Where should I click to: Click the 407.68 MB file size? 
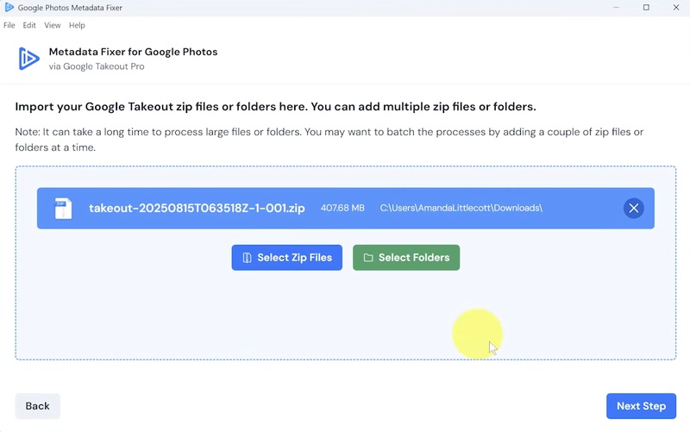click(342, 208)
